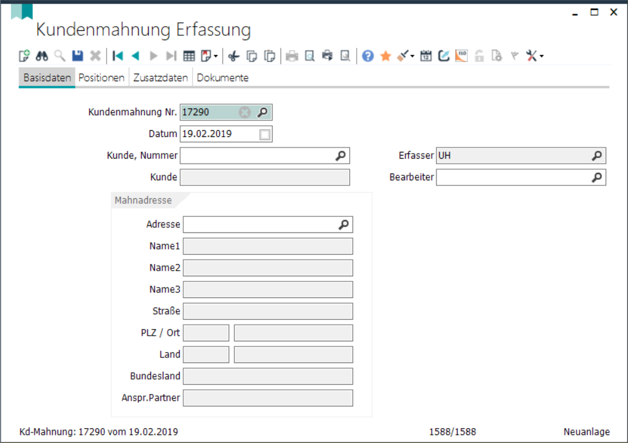
Task: Click the teal bookmark logo icon
Action: click(x=22, y=11)
